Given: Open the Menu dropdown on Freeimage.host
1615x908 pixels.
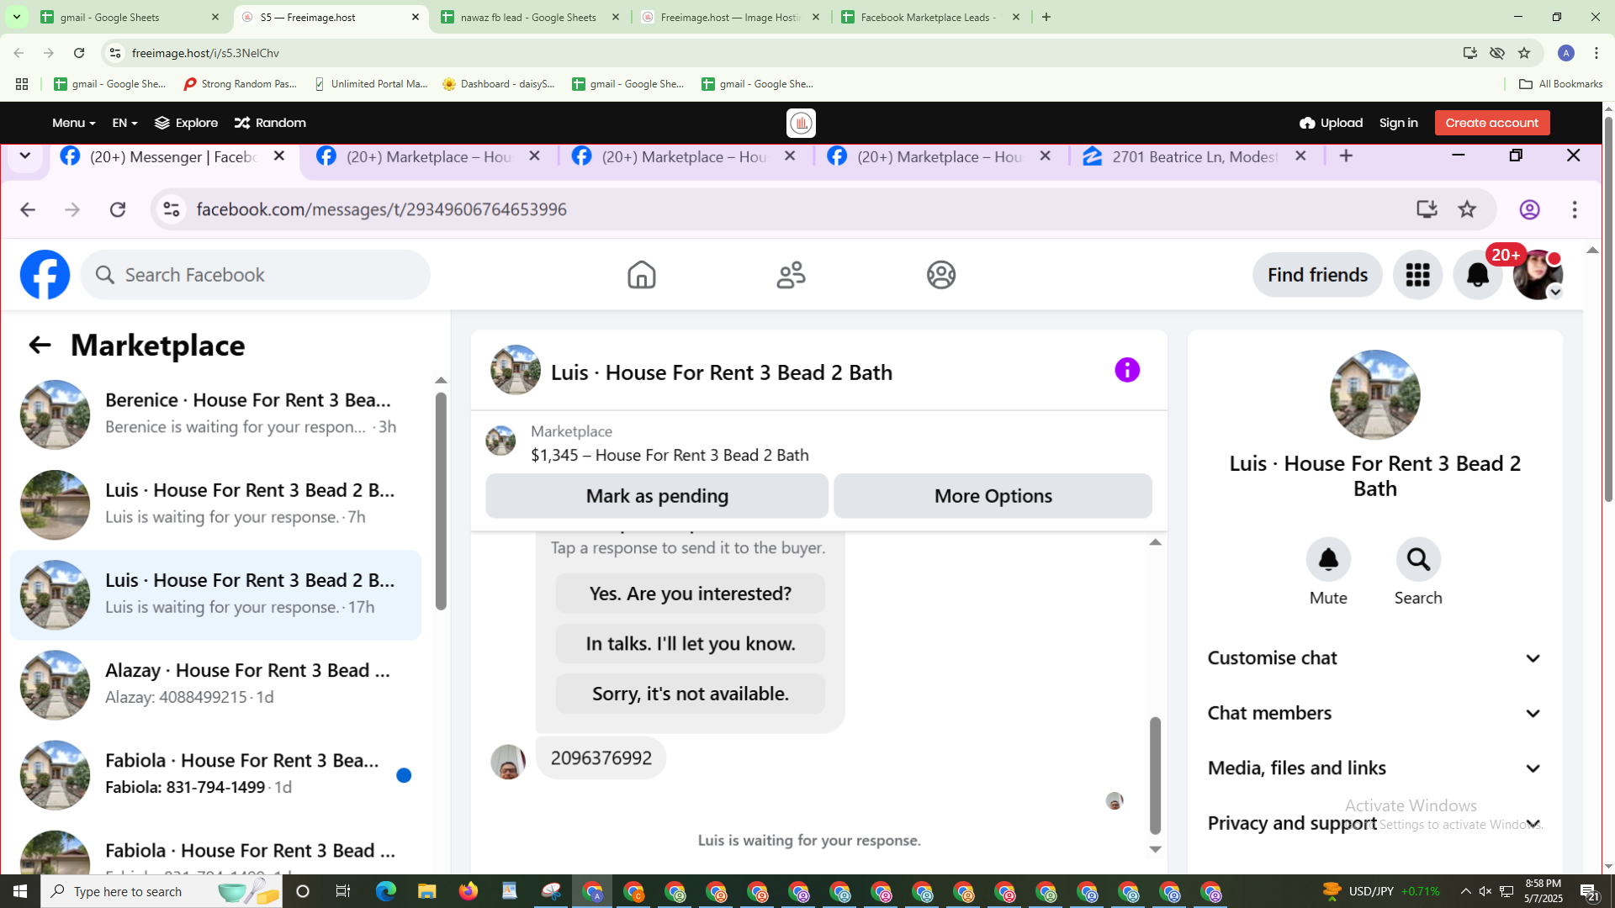Looking at the screenshot, I should click(73, 123).
